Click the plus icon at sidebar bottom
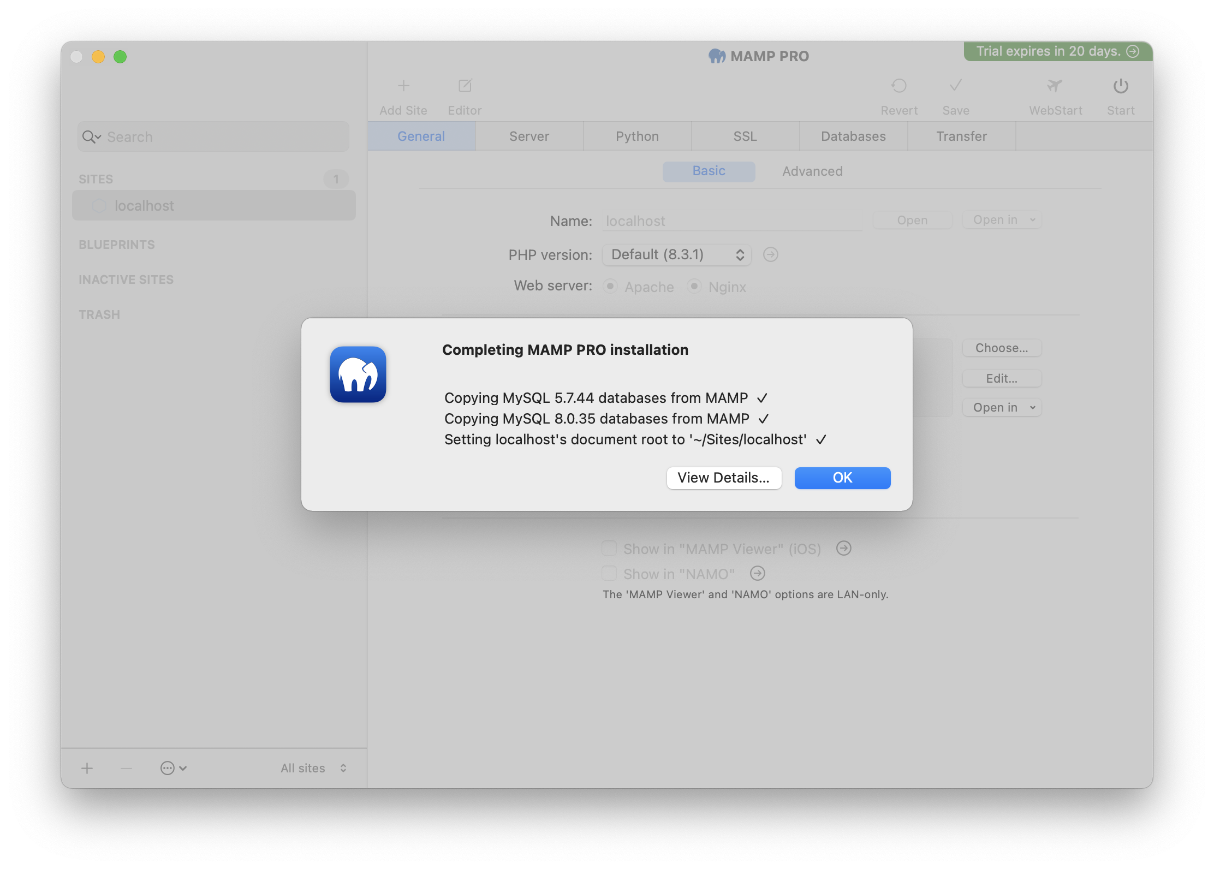This screenshot has height=869, width=1214. pos(87,768)
